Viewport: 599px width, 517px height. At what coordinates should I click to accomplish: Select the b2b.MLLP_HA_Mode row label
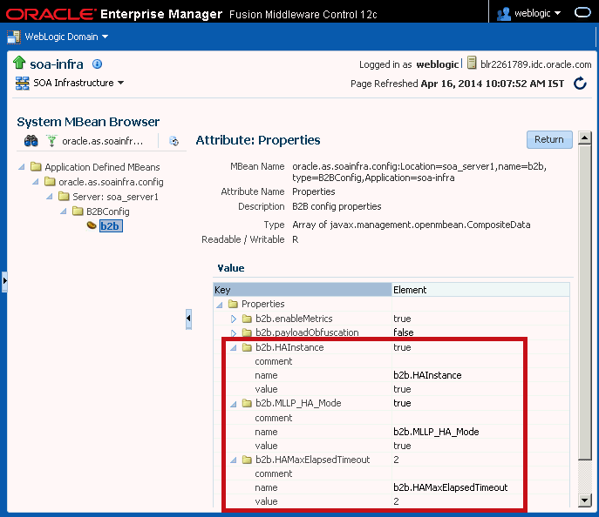[x=298, y=403]
